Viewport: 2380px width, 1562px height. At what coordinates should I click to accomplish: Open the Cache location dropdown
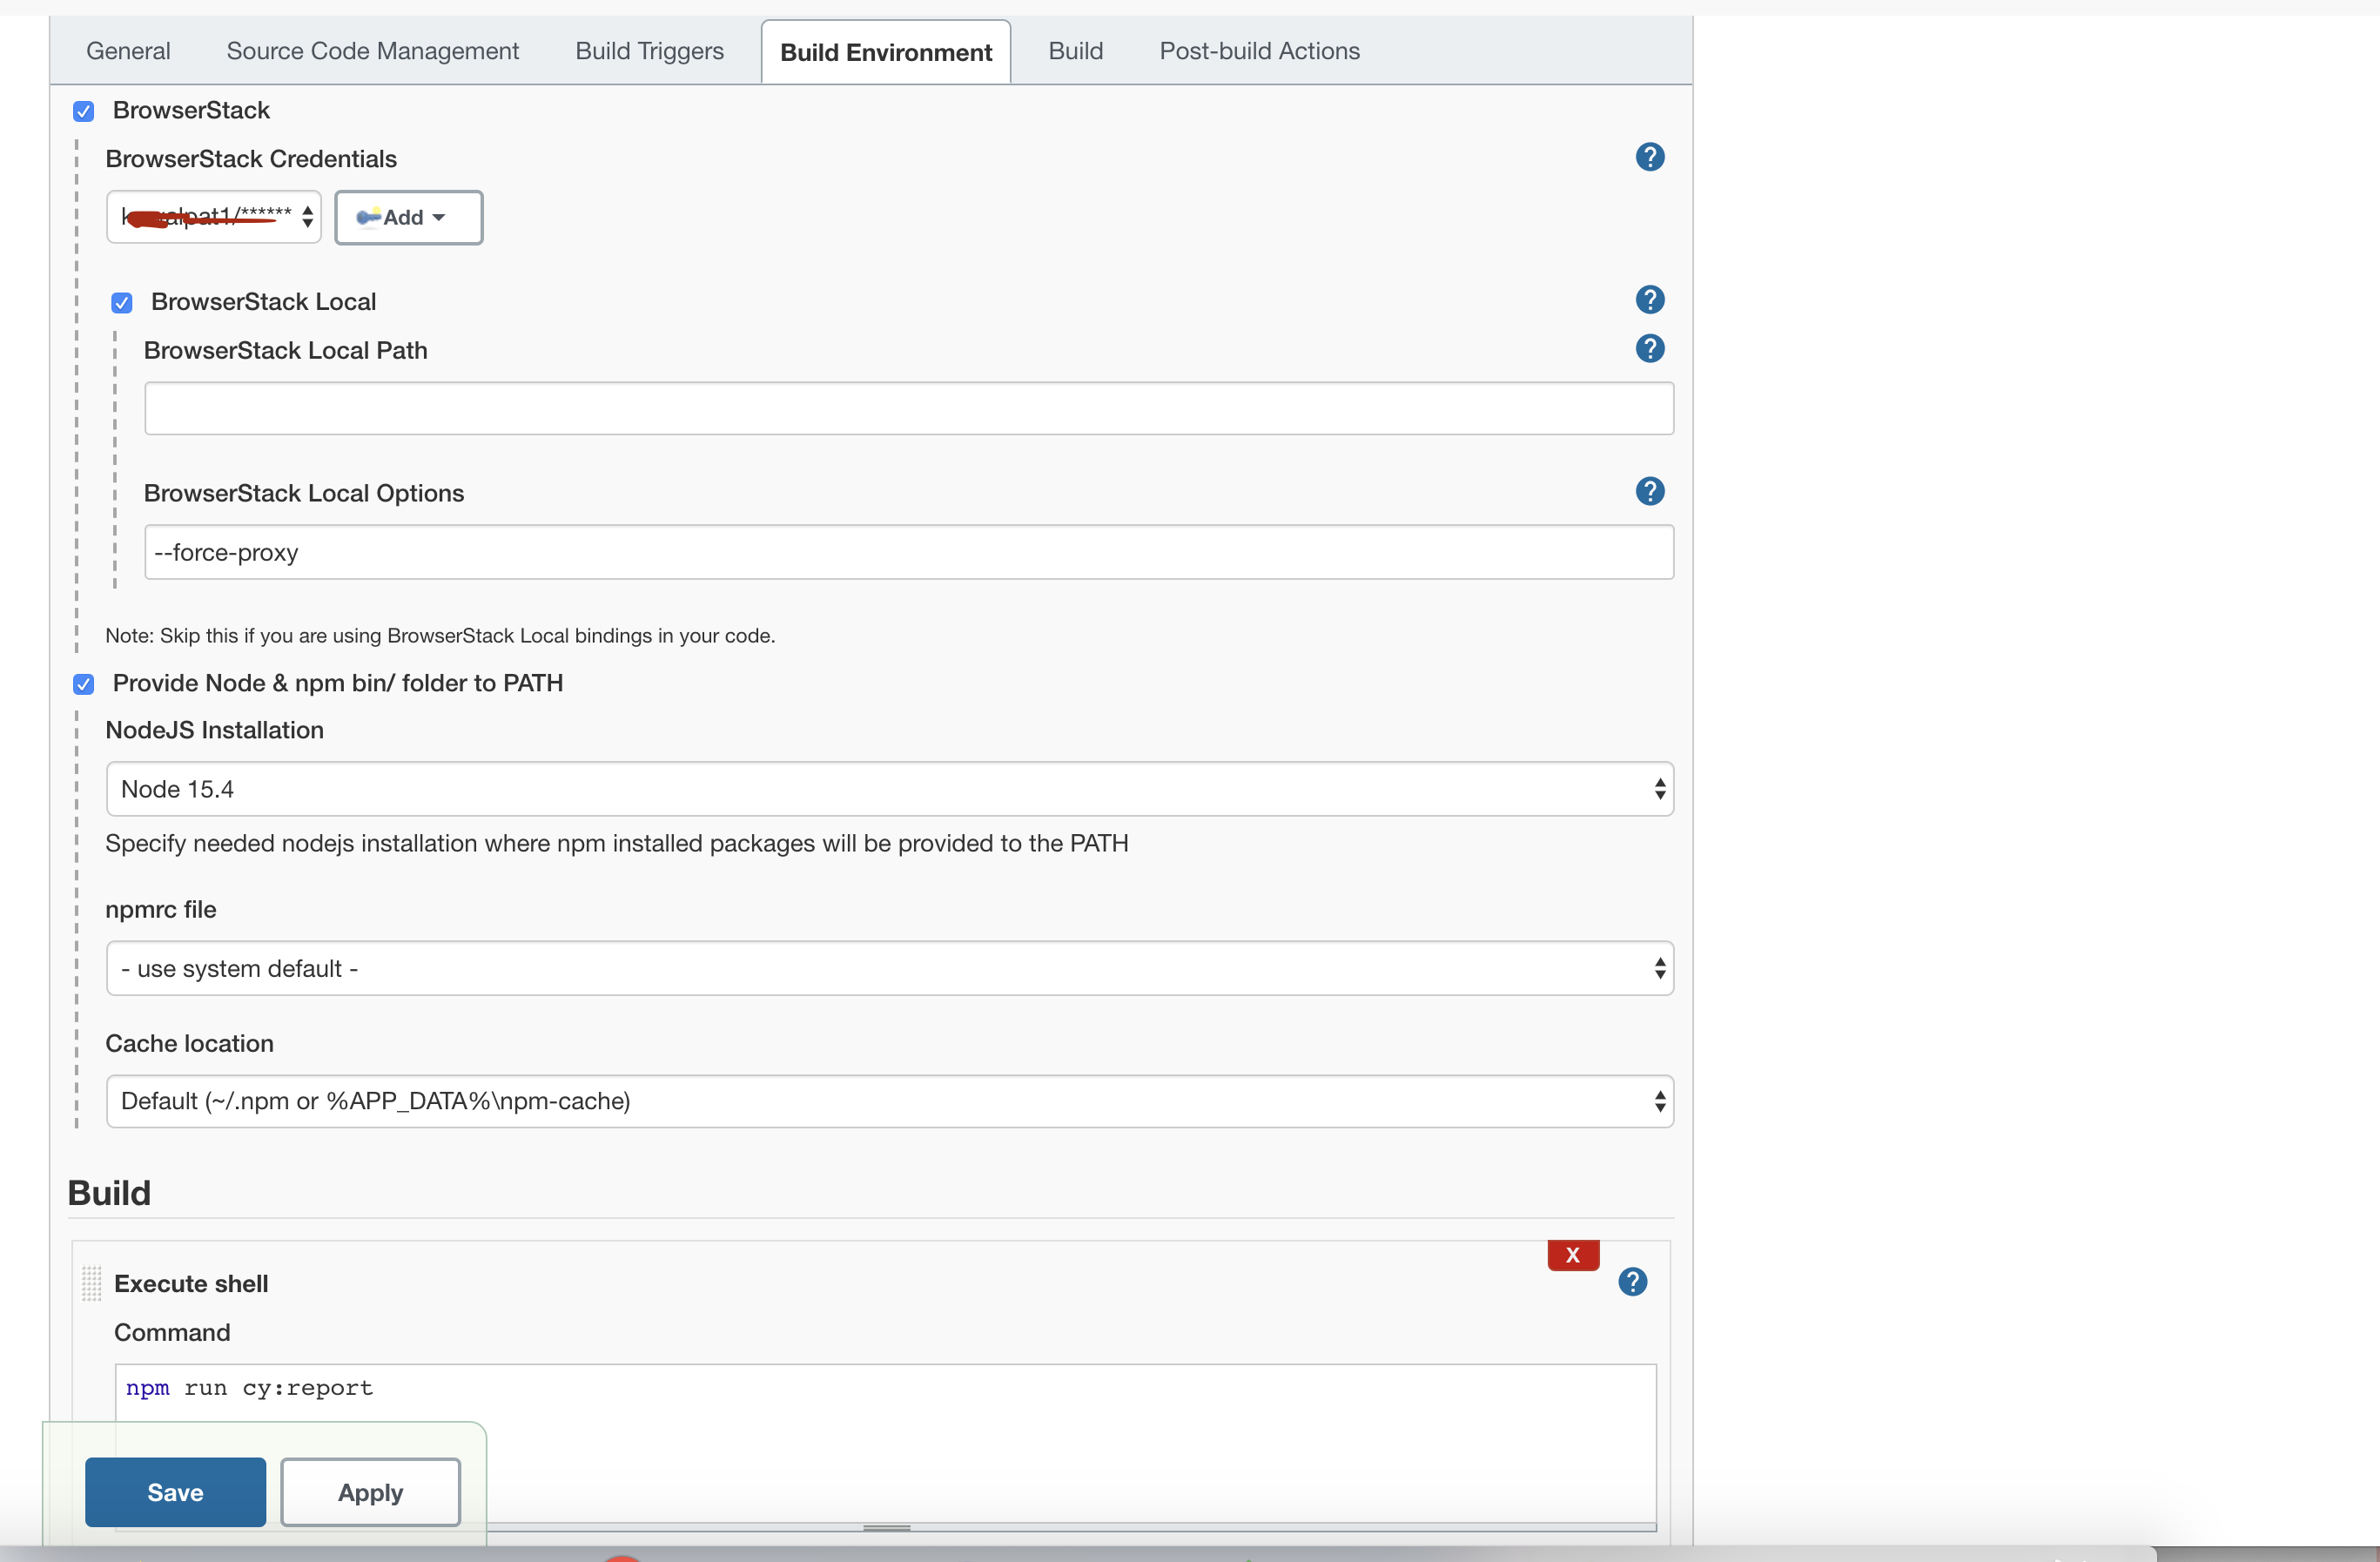point(889,1101)
